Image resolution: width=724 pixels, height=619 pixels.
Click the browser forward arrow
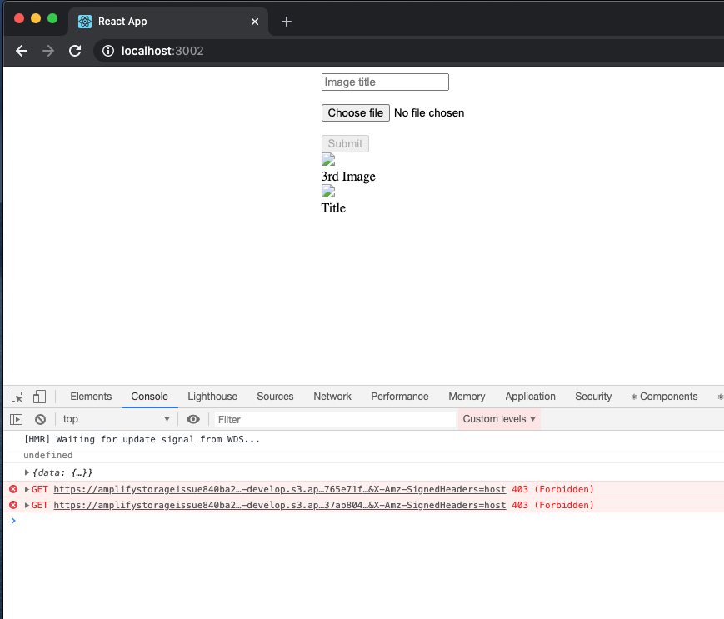[48, 51]
